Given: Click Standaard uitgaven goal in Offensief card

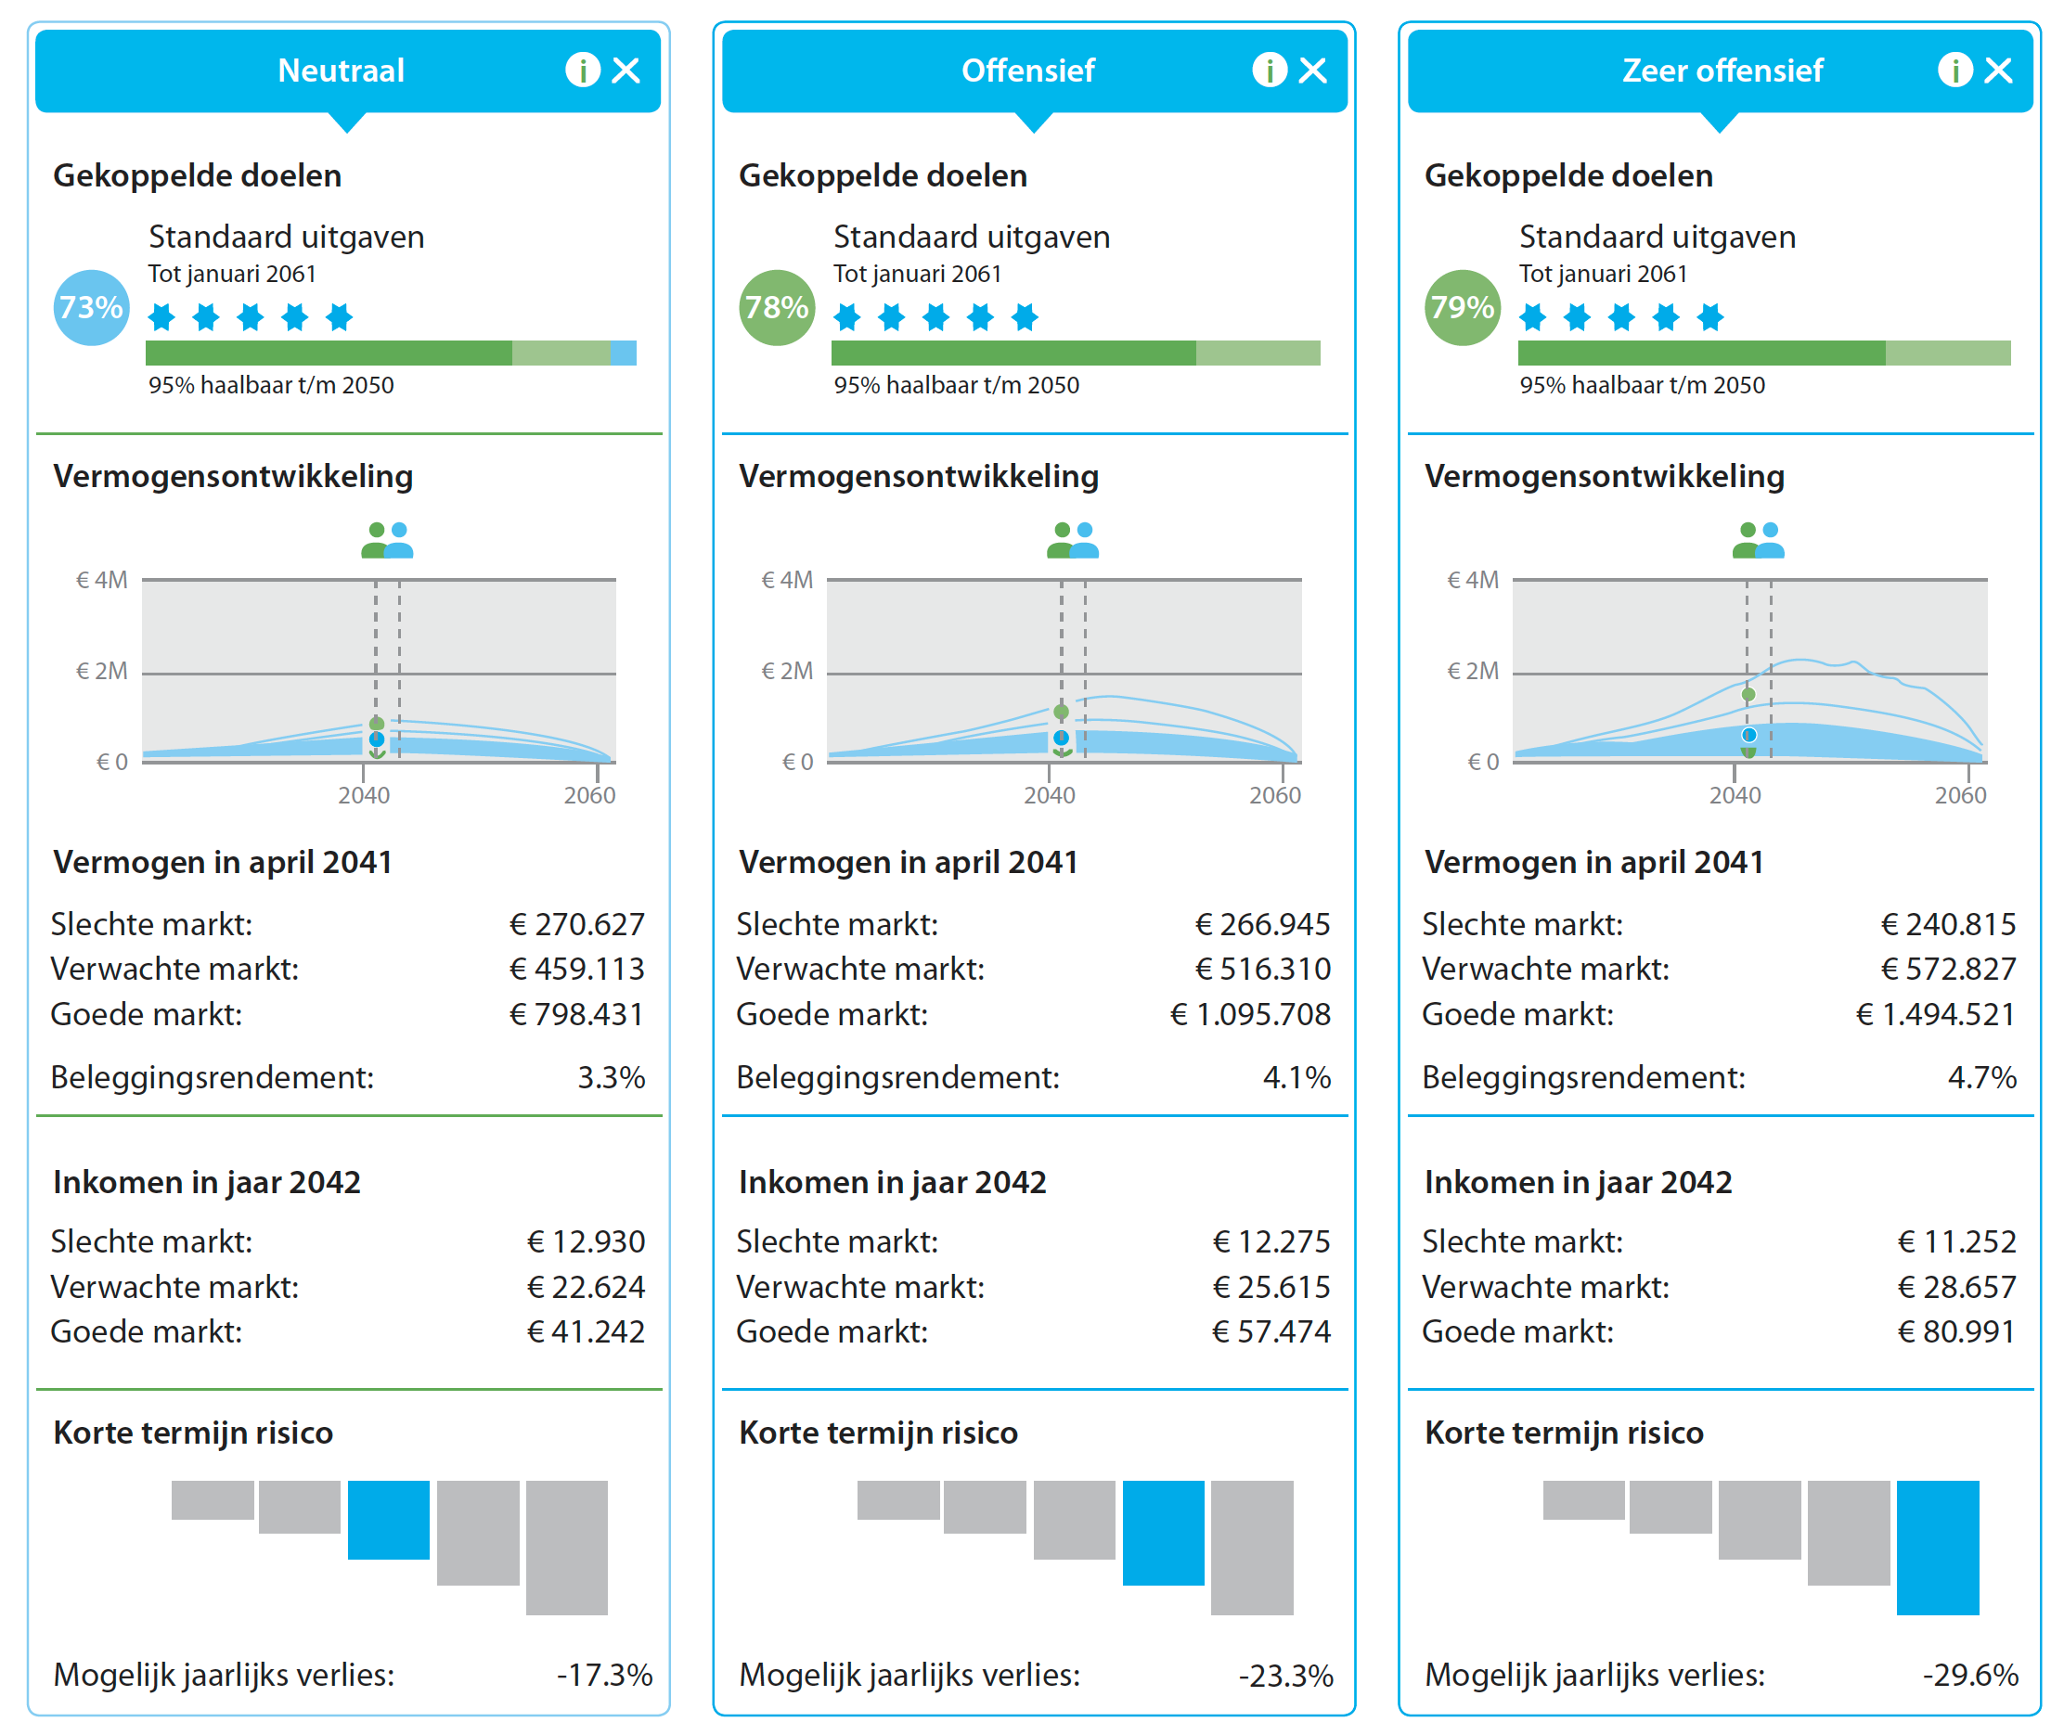Looking at the screenshot, I should point(971,237).
